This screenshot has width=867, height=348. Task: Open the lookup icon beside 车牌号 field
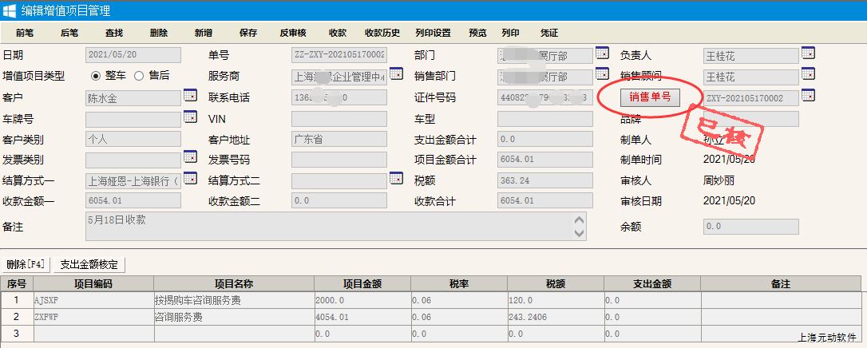coord(190,117)
